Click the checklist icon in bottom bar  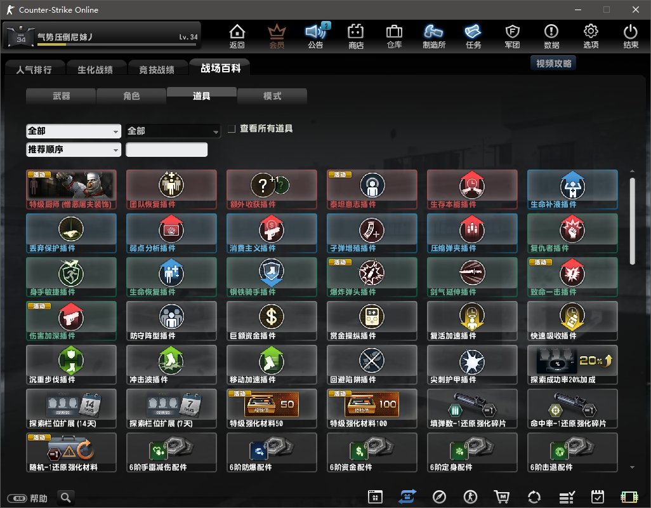coord(567,497)
